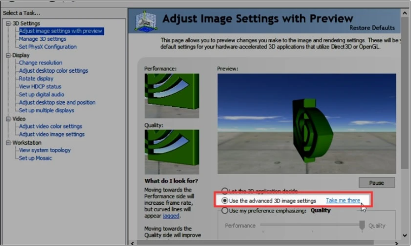
Task: Open Set PhysX Configuration page
Action: click(48, 47)
